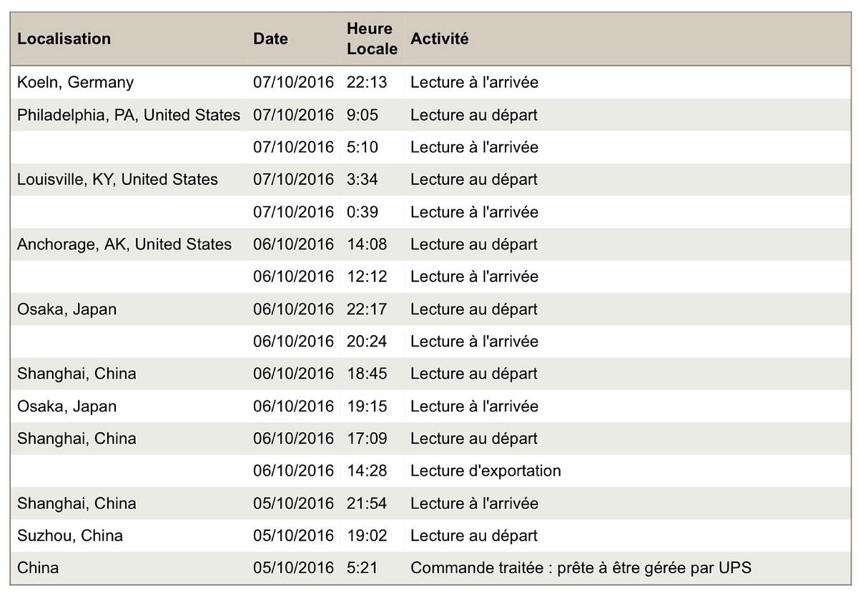
Task: Click the Date column header
Action: click(x=270, y=39)
